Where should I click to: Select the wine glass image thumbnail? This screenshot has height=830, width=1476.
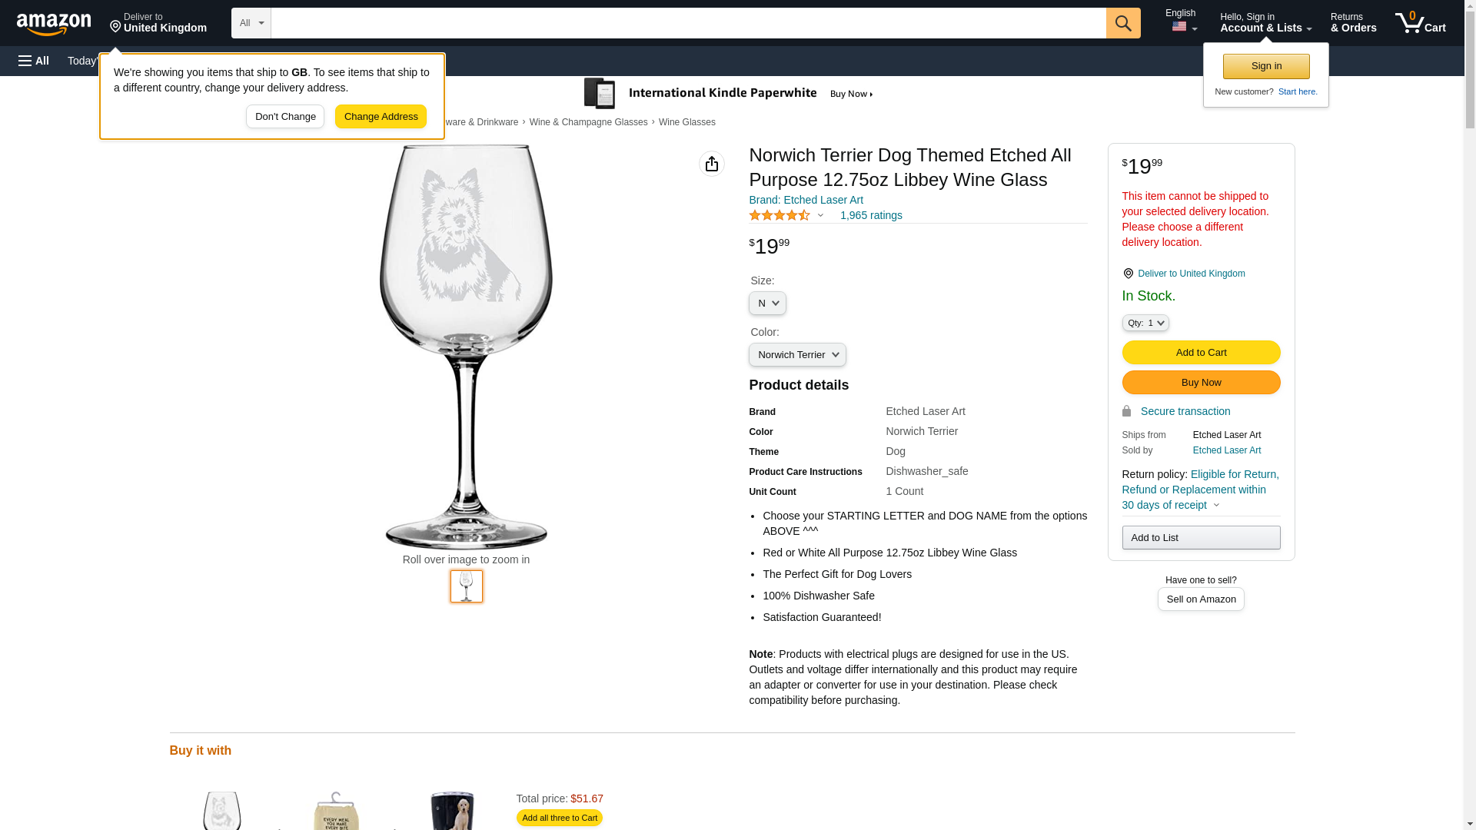[x=467, y=586]
